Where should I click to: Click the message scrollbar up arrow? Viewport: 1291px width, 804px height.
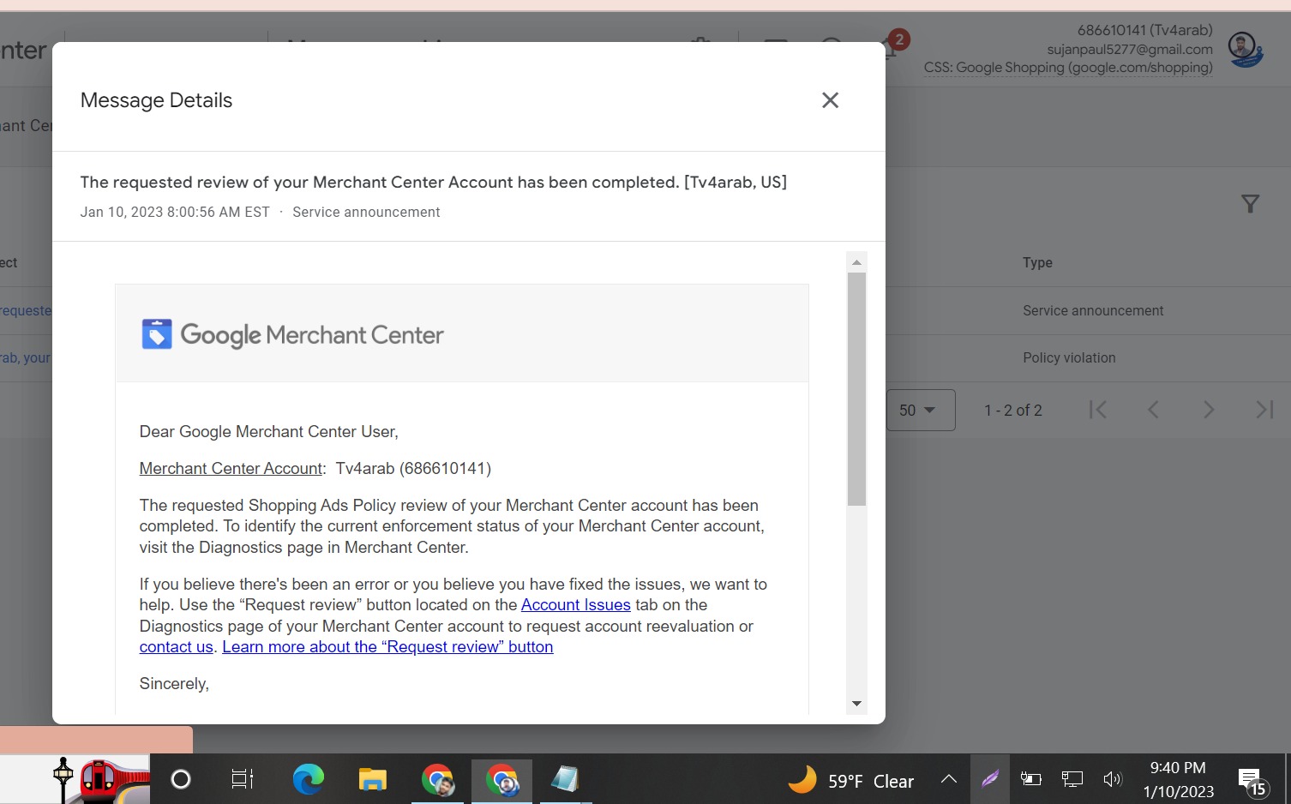click(856, 262)
